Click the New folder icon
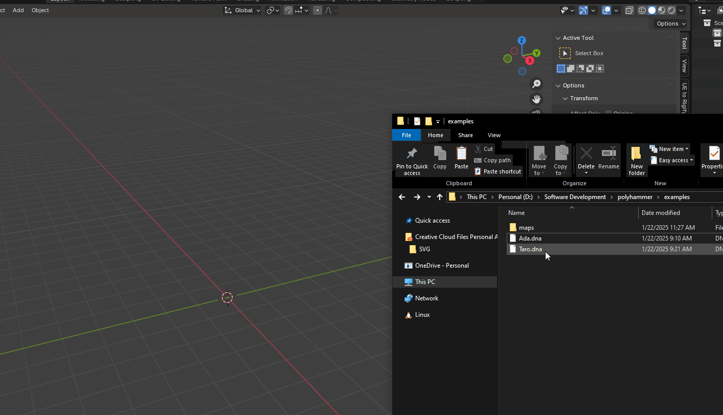This screenshot has height=415, width=723. pyautogui.click(x=636, y=154)
